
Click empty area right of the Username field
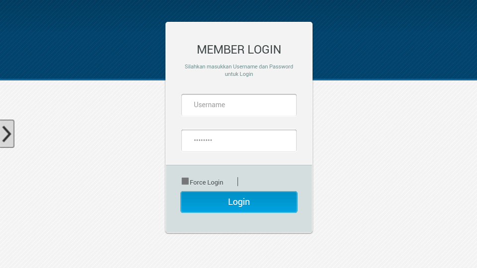pyautogui.click(x=265, y=105)
